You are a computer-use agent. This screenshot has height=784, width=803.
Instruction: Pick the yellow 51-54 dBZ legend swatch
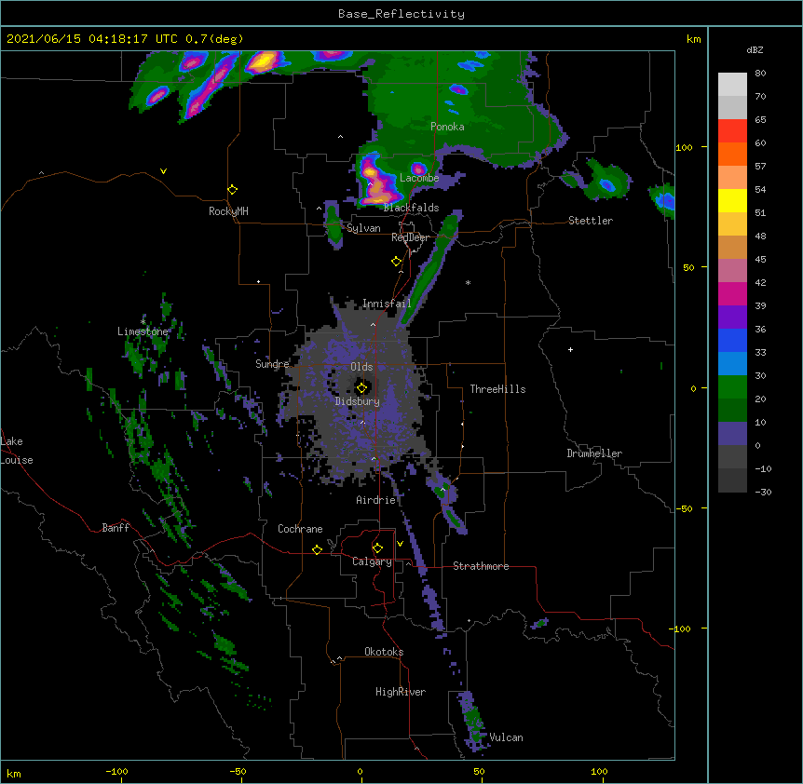[732, 200]
